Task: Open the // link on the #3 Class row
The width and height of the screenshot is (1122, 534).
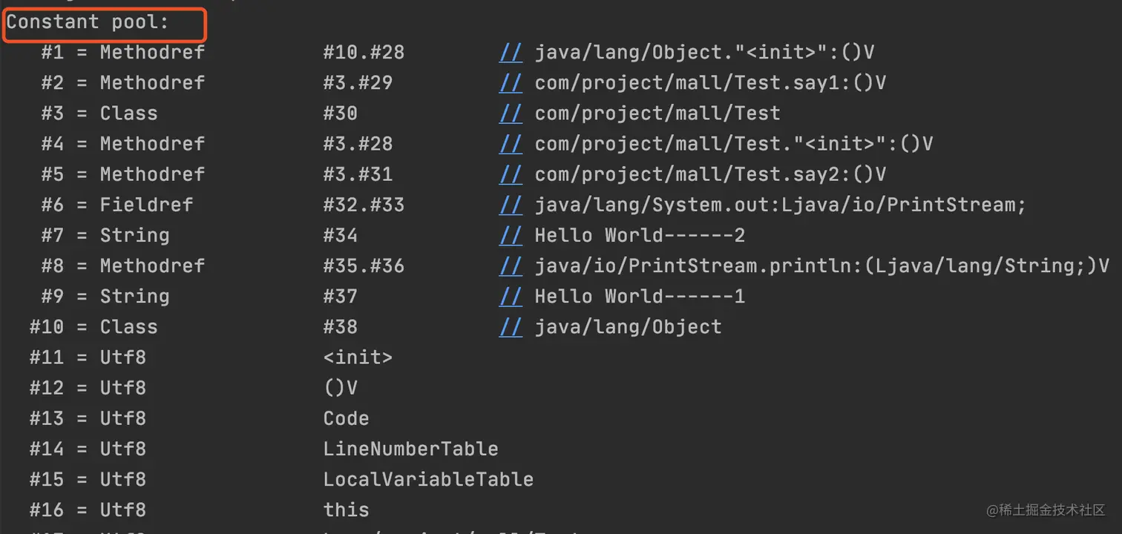Action: click(x=511, y=113)
